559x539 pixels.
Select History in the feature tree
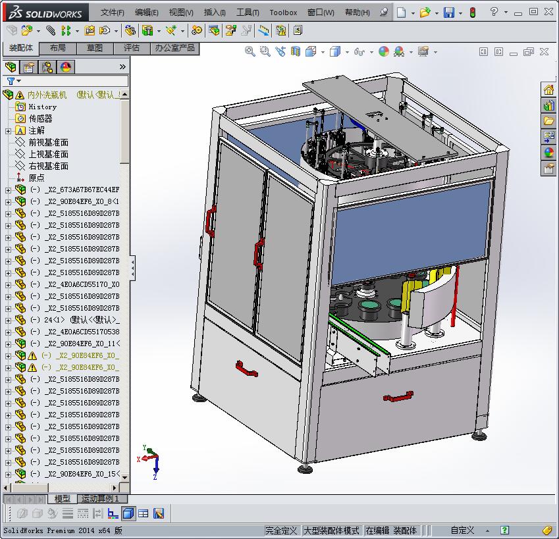click(42, 107)
